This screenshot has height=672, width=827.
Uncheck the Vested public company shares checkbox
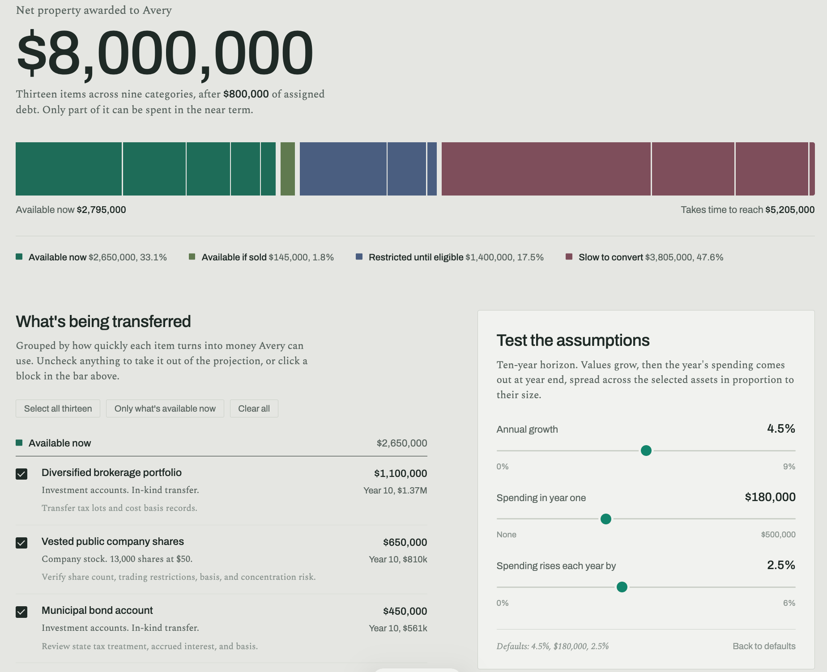coord(21,543)
